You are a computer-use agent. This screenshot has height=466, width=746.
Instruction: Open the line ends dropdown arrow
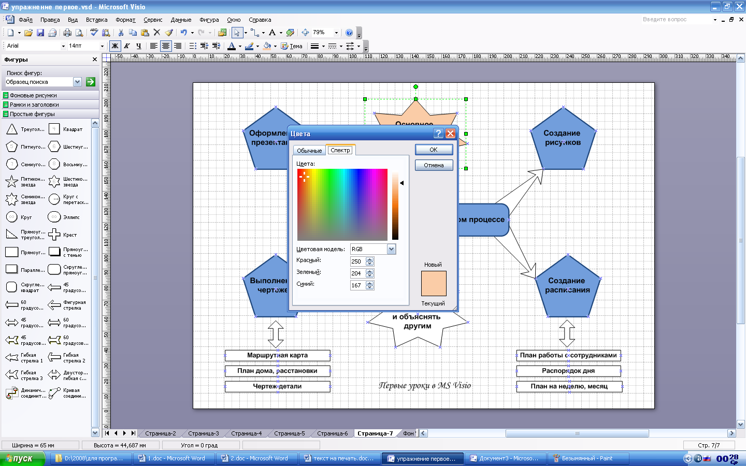tap(358, 46)
